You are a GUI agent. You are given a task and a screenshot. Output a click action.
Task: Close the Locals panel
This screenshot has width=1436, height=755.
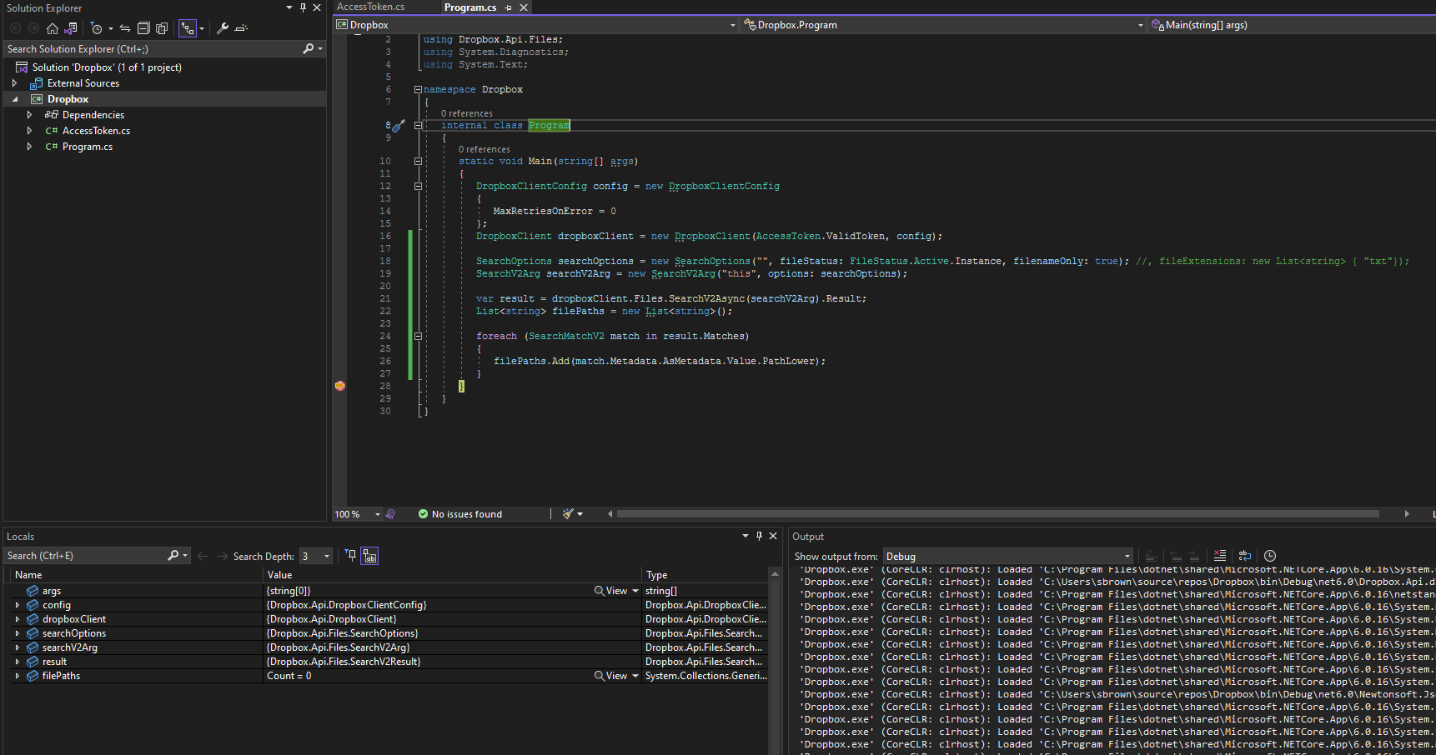(773, 536)
